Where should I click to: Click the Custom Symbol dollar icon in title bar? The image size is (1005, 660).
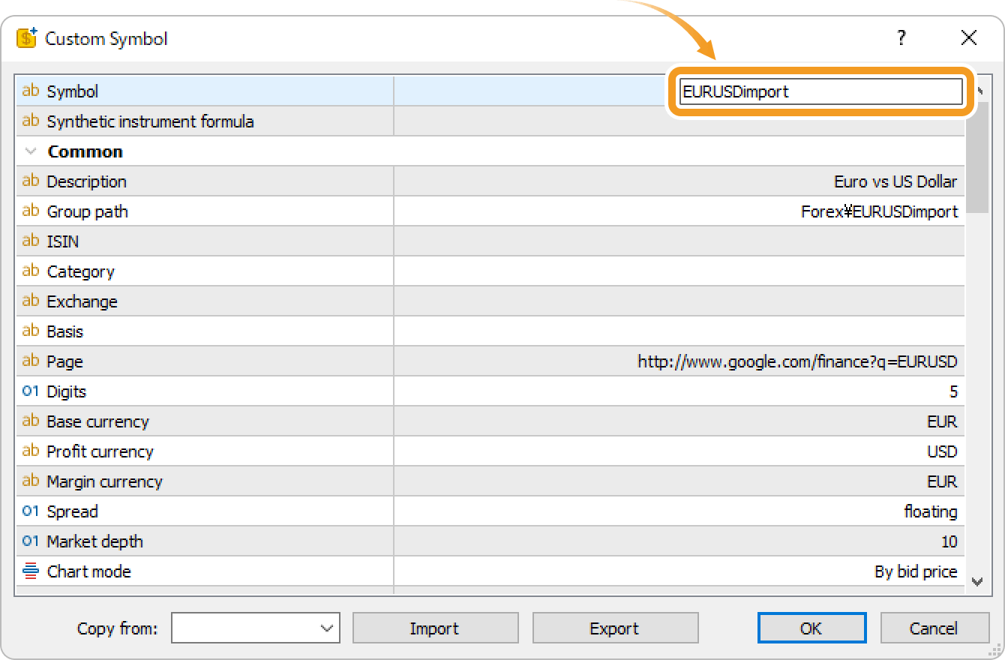27,38
